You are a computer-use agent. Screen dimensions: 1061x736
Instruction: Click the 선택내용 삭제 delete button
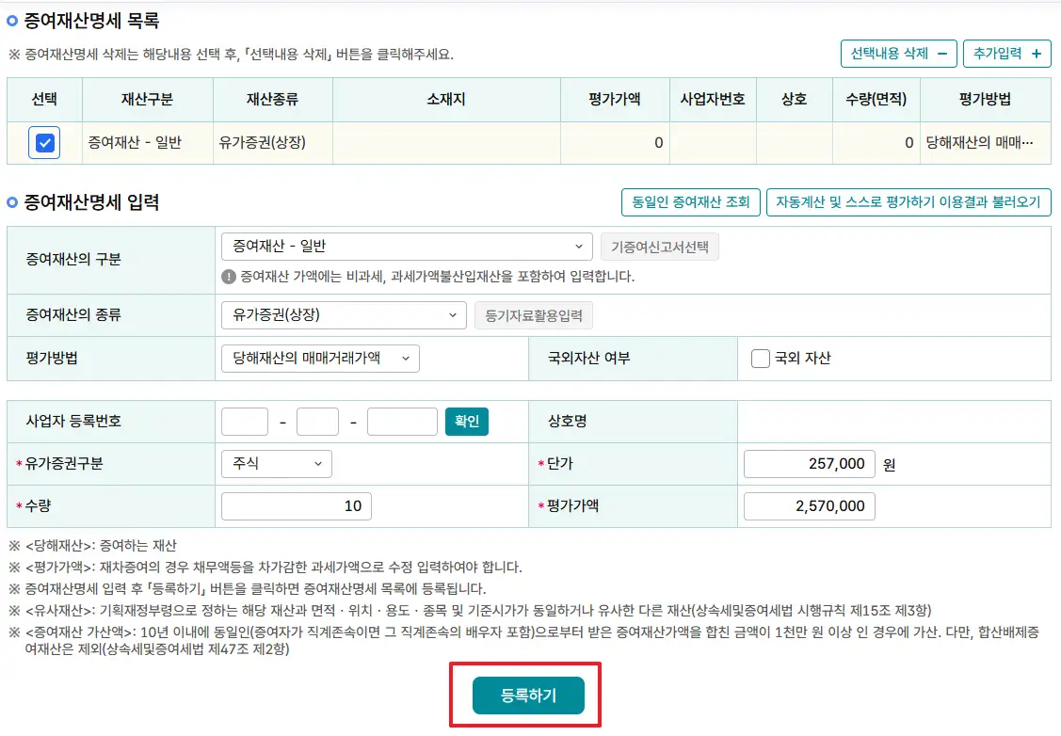(897, 54)
